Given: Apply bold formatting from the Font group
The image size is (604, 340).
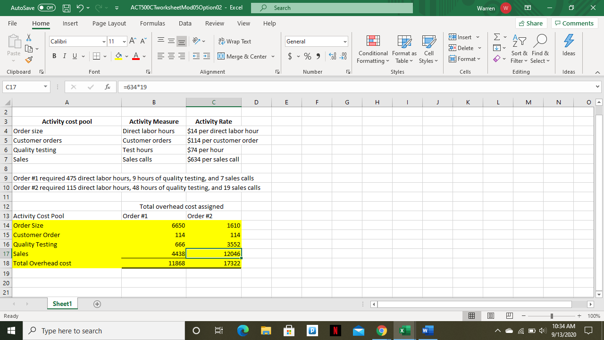Looking at the screenshot, I should coord(54,56).
